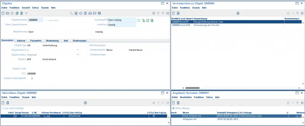The height and width of the screenshot is (126, 305).
Task: Click the Vorhabenliste horizontal scrollbar thumb
Action: 193,88
